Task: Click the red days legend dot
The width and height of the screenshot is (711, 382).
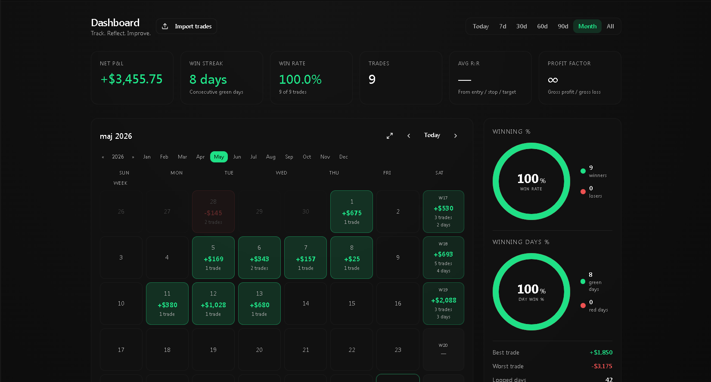Action: click(583, 306)
